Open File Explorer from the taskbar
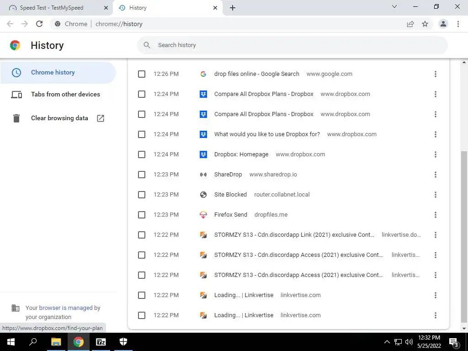Screen dimensions: 468x351 point(56,342)
